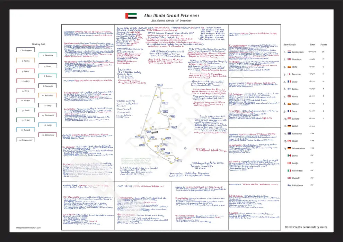Select the Mexican flag next to Perez
The image size is (343, 242).
(x=289, y=156)
